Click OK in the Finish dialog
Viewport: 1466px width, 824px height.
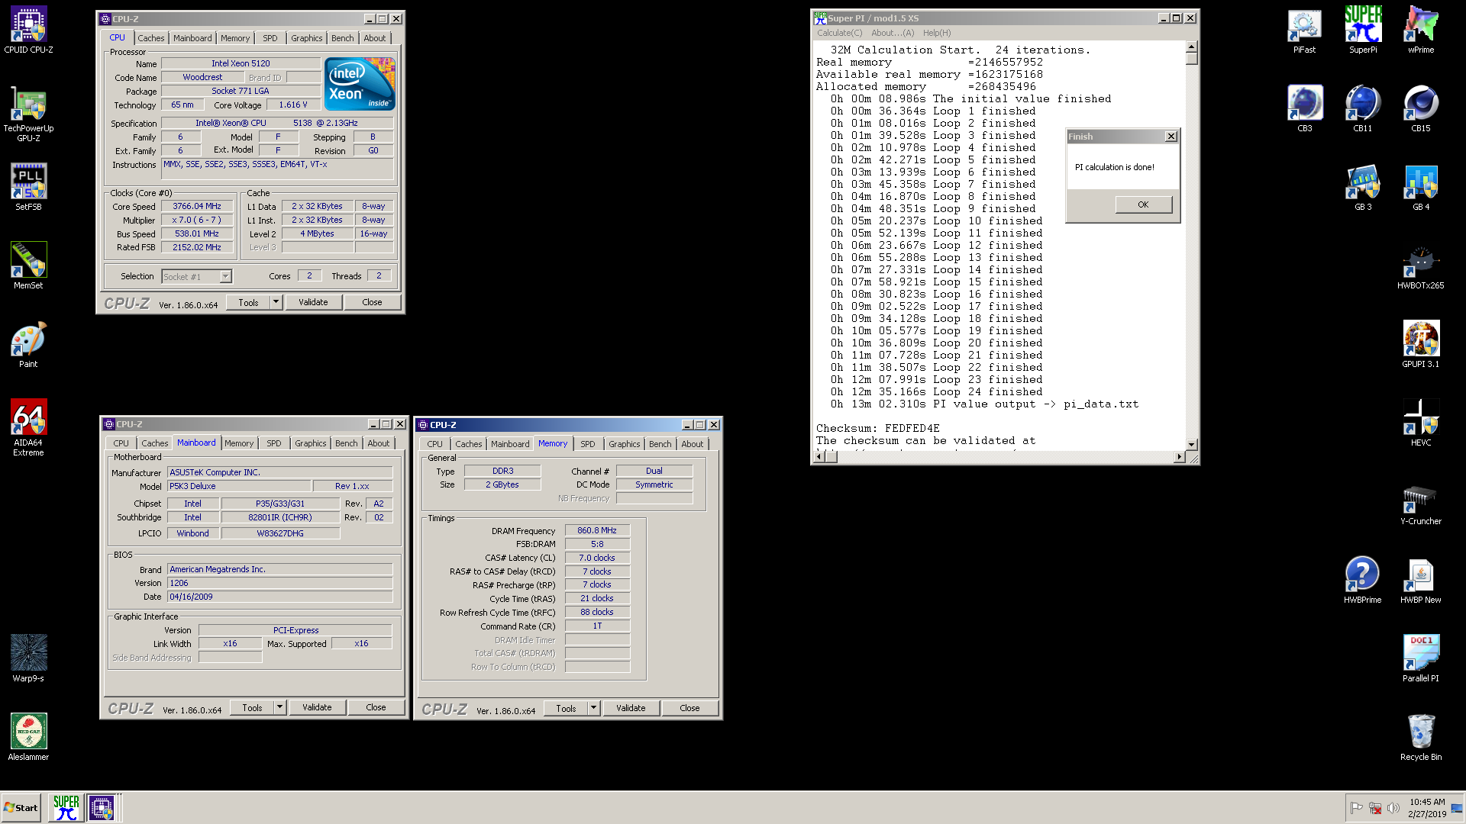[x=1143, y=204]
